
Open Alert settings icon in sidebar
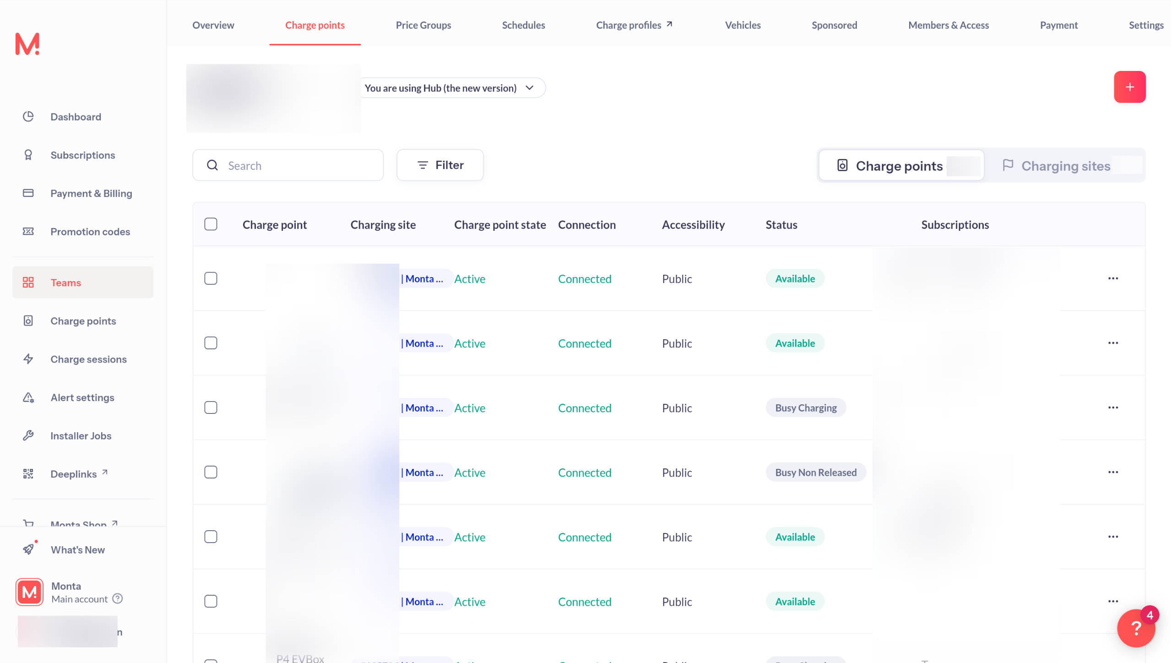(x=28, y=397)
